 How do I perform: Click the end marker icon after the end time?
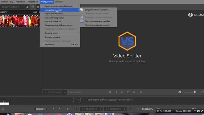coord(130,109)
